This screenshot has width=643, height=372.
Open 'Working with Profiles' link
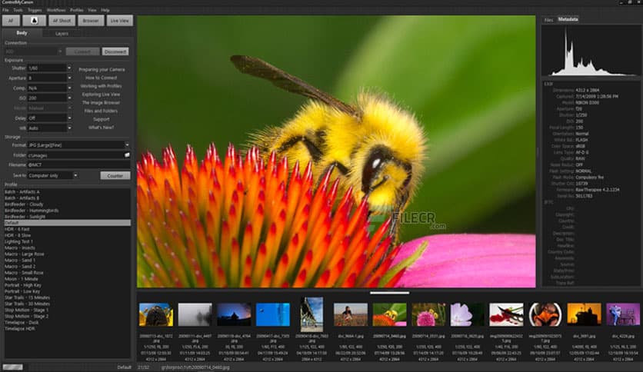[102, 86]
